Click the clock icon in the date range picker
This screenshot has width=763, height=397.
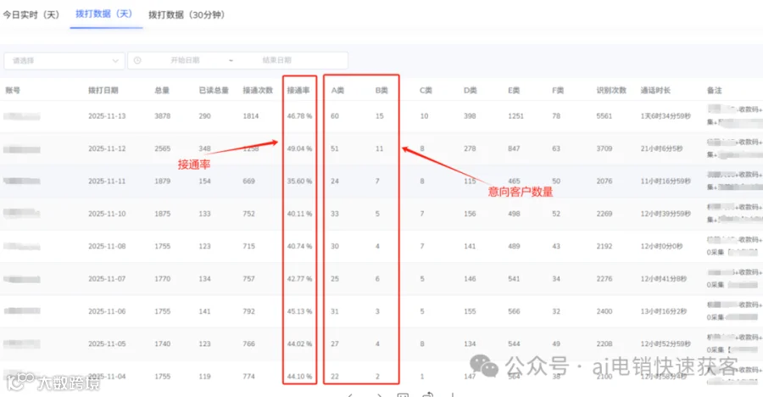click(137, 60)
